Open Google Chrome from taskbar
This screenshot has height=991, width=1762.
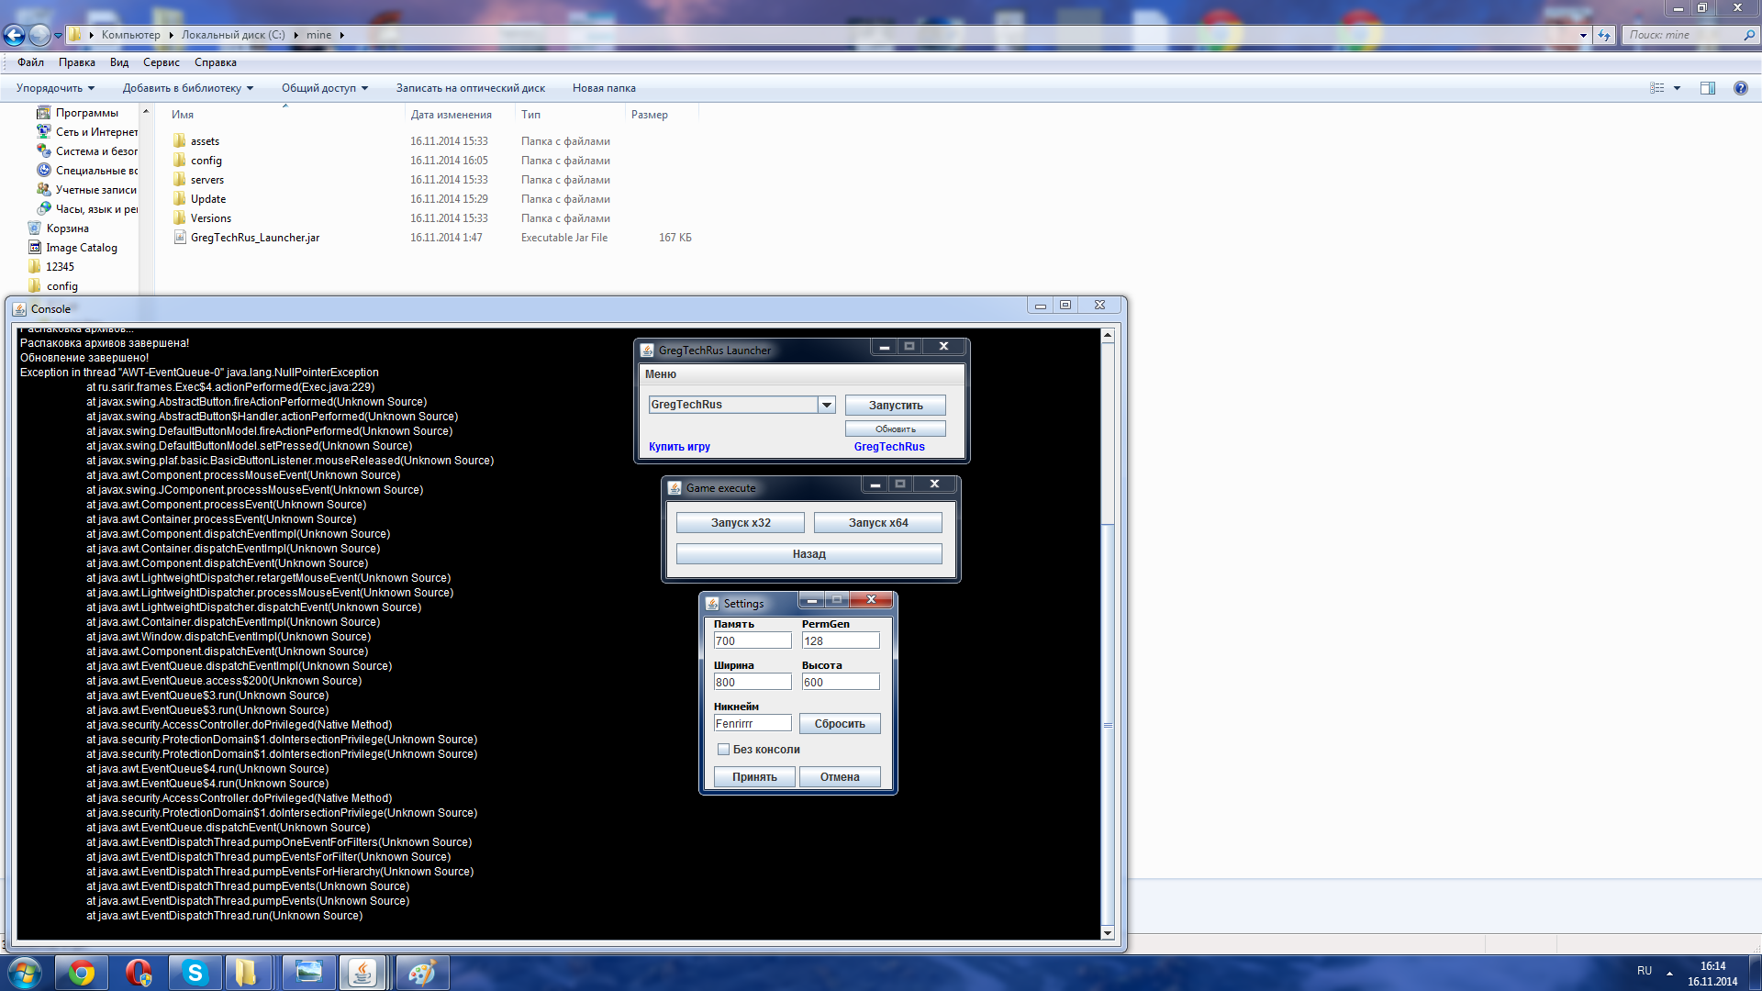[x=82, y=973]
